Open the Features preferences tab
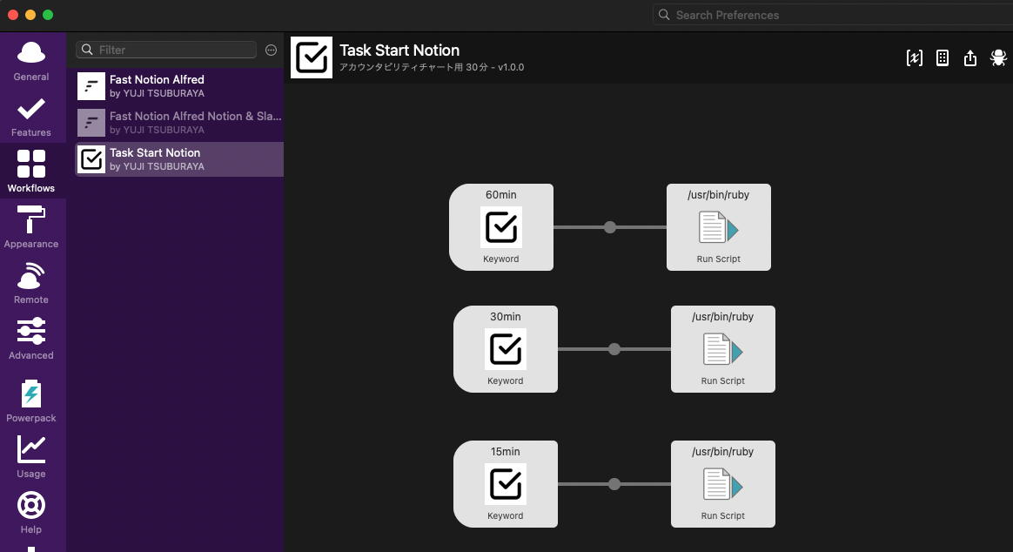Image resolution: width=1013 pixels, height=552 pixels. click(31, 117)
